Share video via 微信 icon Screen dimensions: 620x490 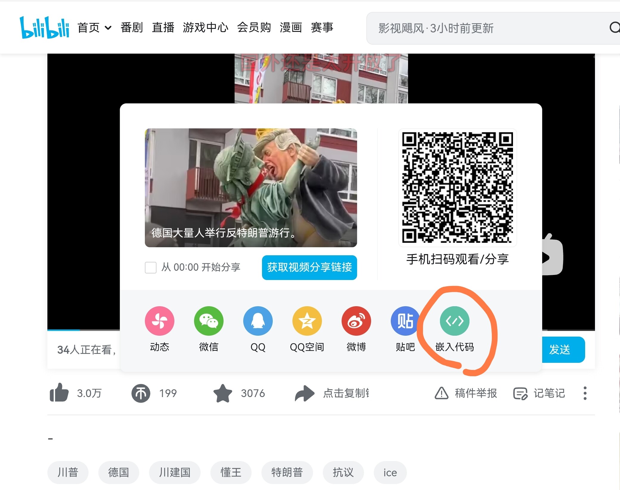pyautogui.click(x=209, y=321)
